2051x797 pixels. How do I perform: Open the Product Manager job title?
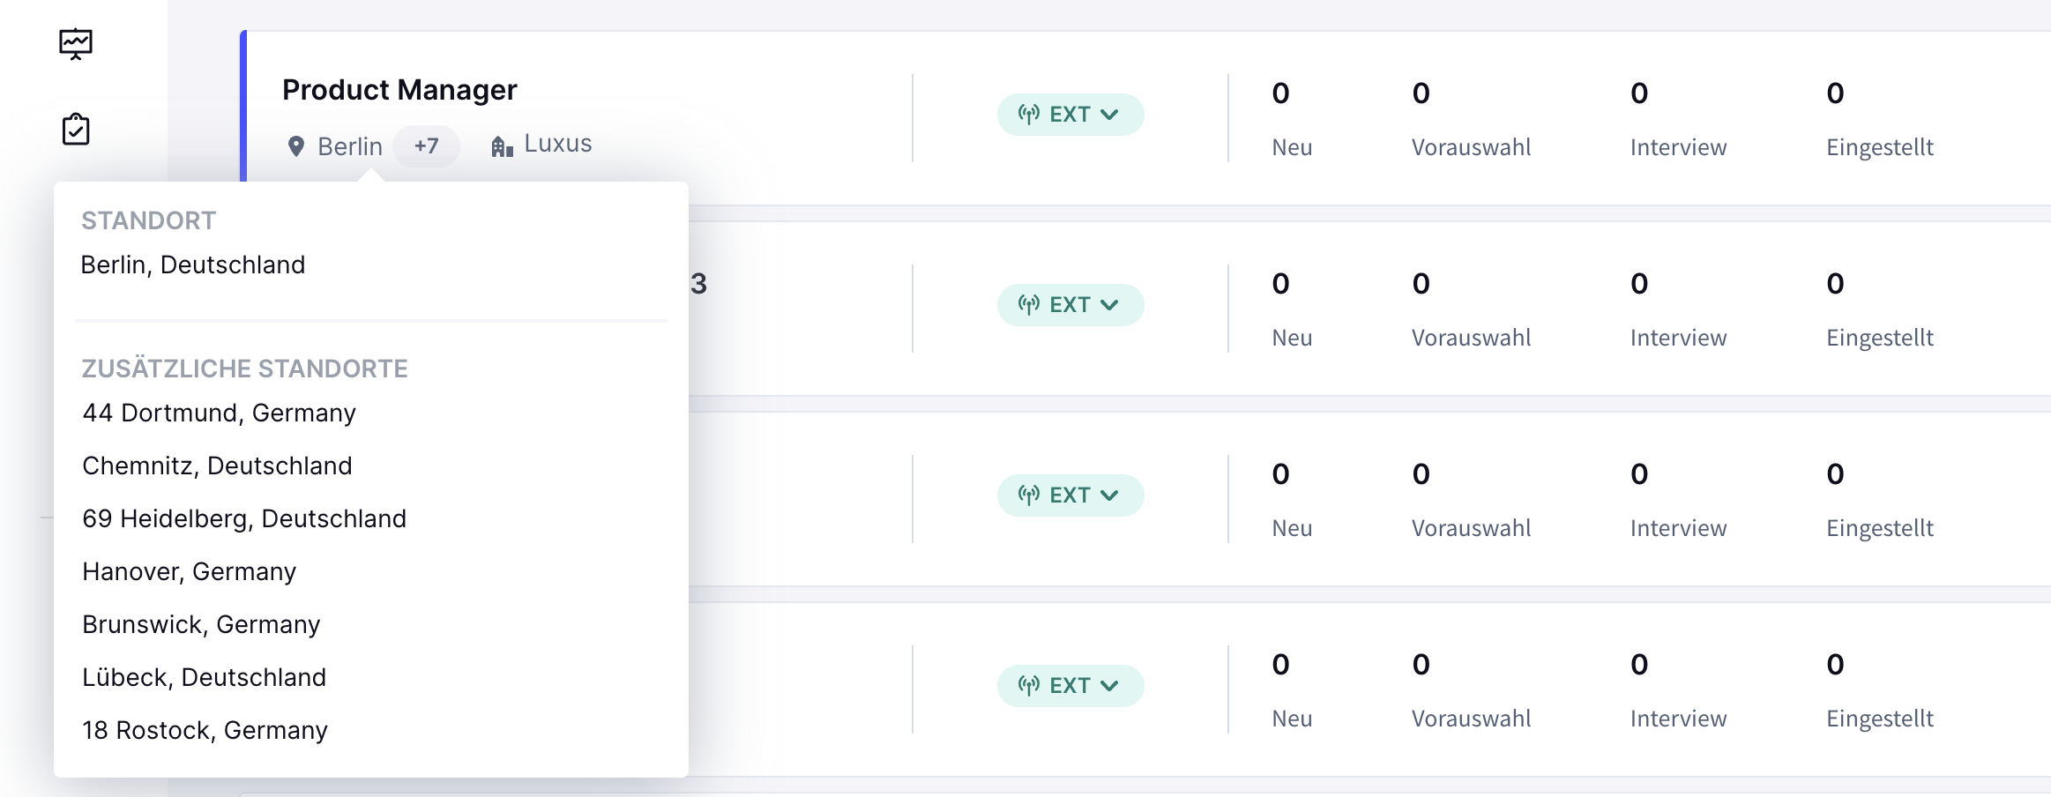tap(399, 90)
